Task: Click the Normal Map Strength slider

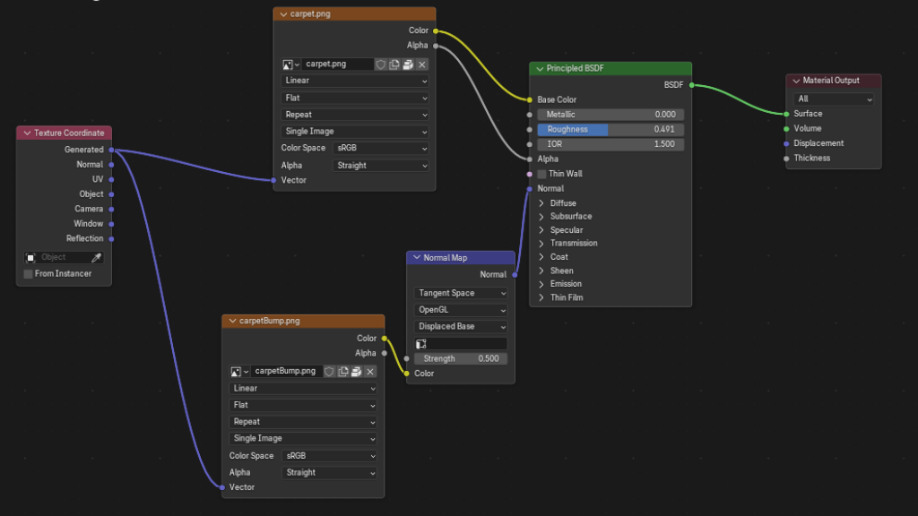Action: tap(461, 358)
